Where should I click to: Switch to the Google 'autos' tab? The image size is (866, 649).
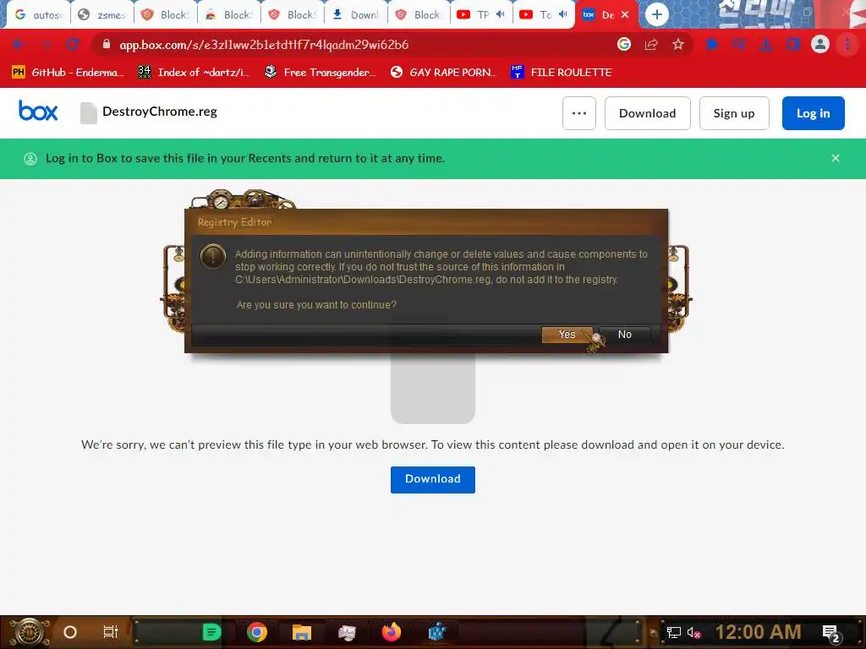pos(37,15)
